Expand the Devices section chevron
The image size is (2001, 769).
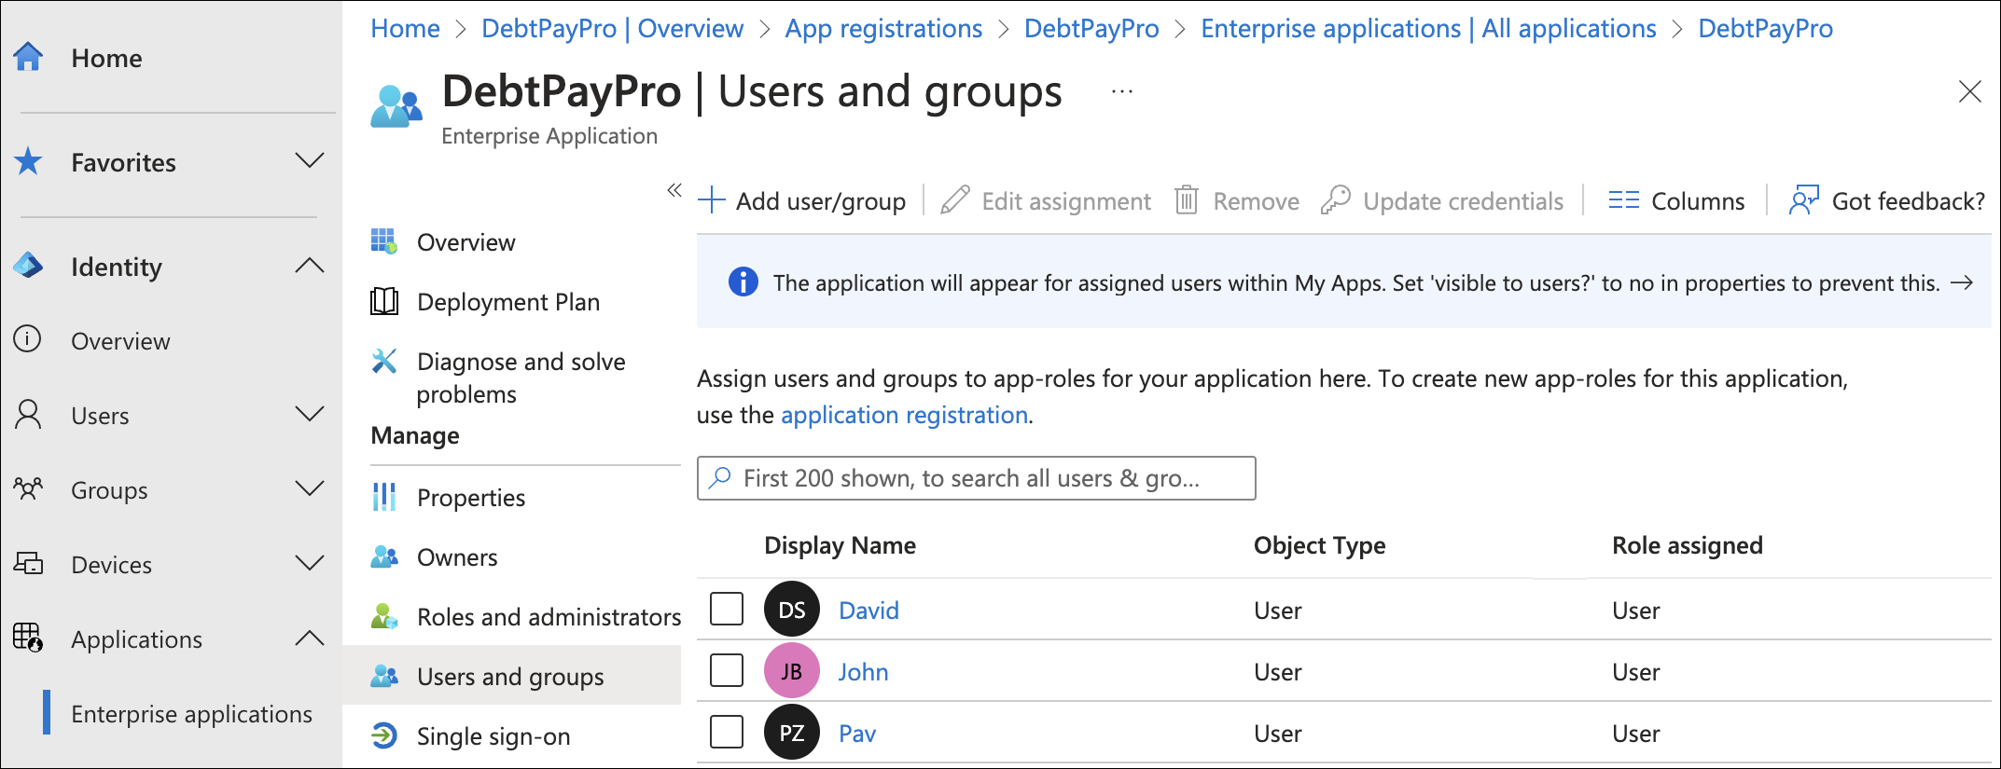coord(310,563)
